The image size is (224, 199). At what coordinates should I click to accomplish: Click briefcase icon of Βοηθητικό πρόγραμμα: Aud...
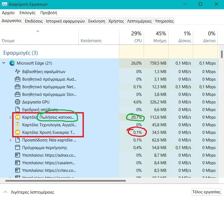tap(17, 79)
